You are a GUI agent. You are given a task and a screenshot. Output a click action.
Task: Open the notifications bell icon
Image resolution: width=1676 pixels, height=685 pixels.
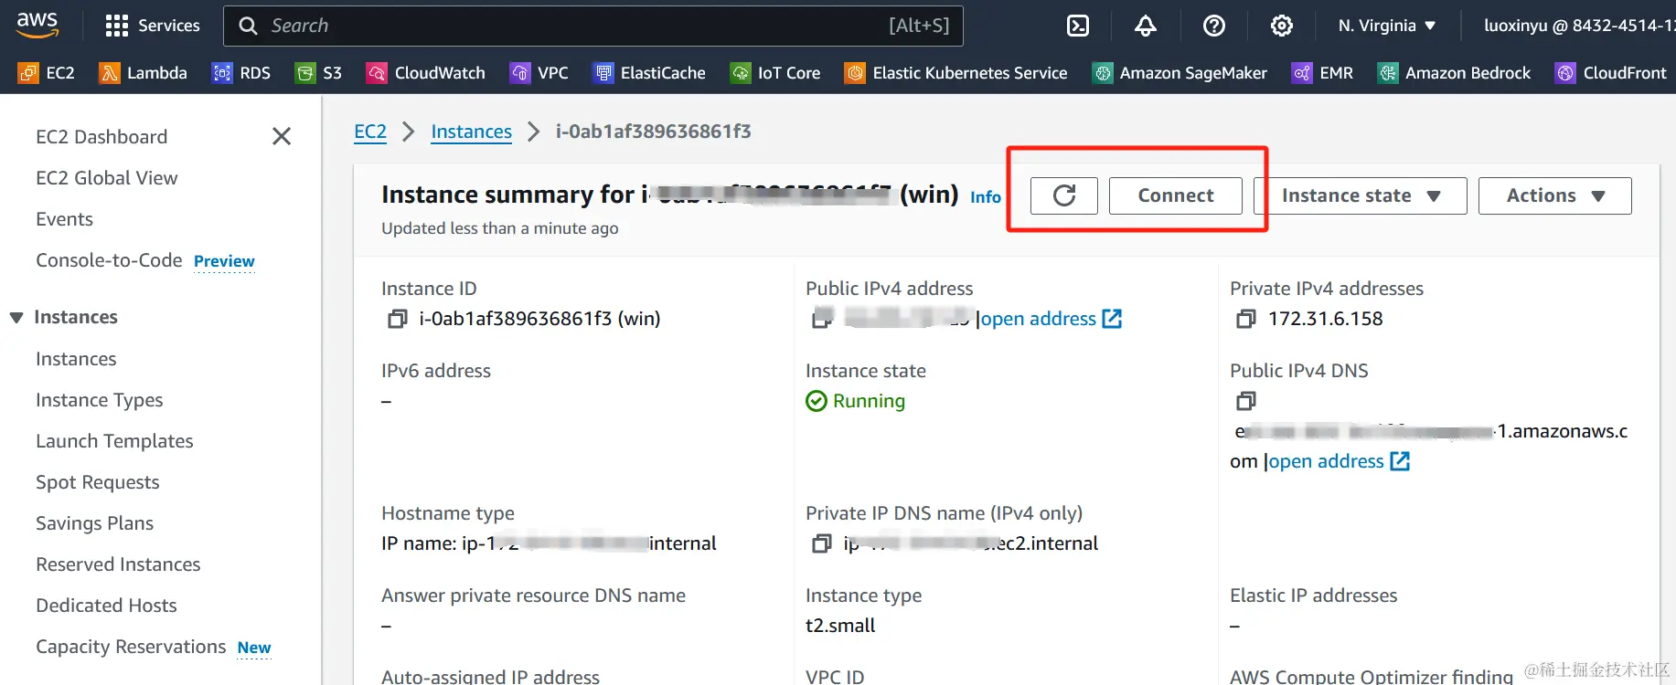point(1146,26)
